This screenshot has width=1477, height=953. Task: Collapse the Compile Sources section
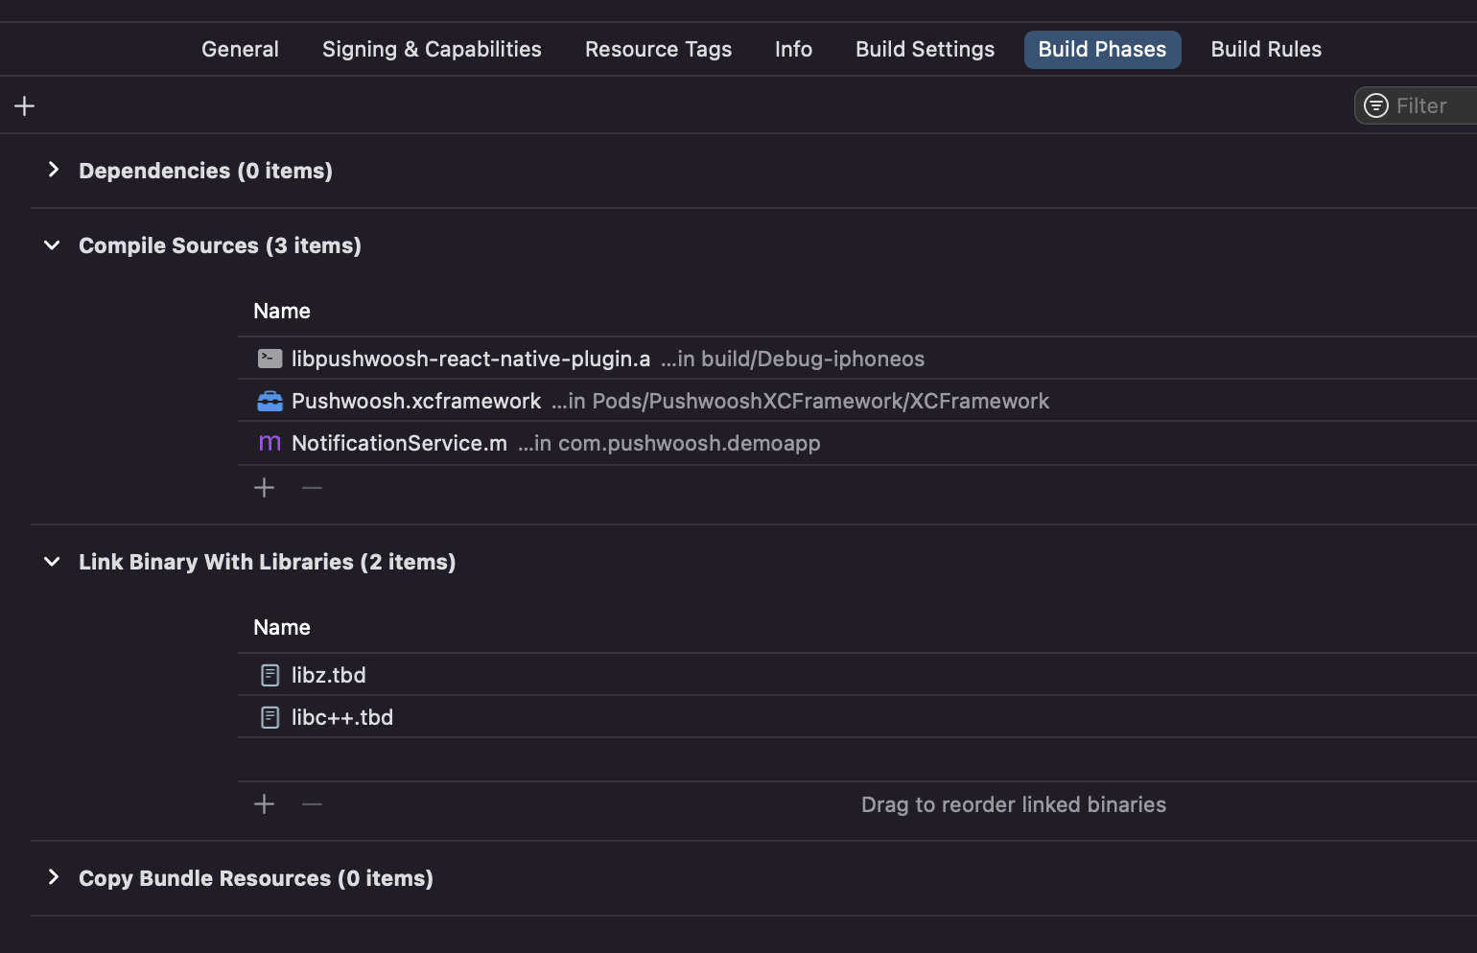pos(53,245)
